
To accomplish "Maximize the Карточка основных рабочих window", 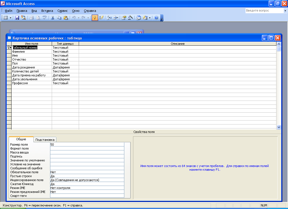I will tap(271, 38).
